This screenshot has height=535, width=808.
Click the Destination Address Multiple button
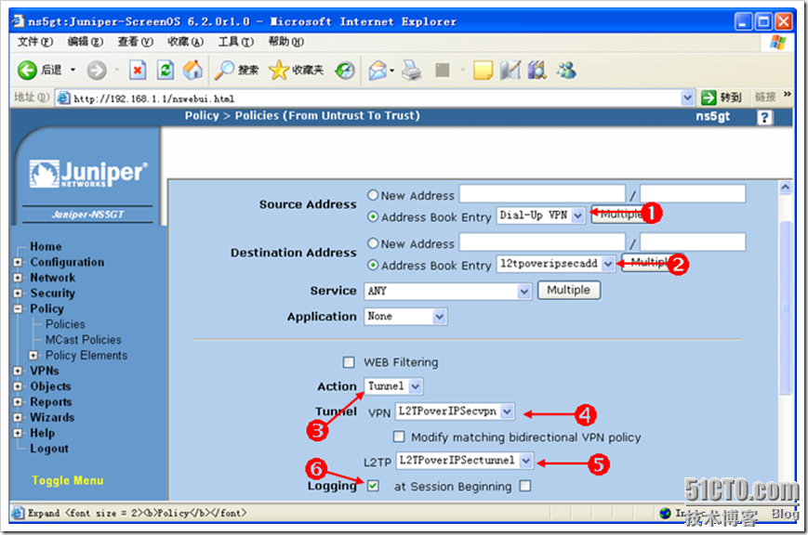click(649, 263)
